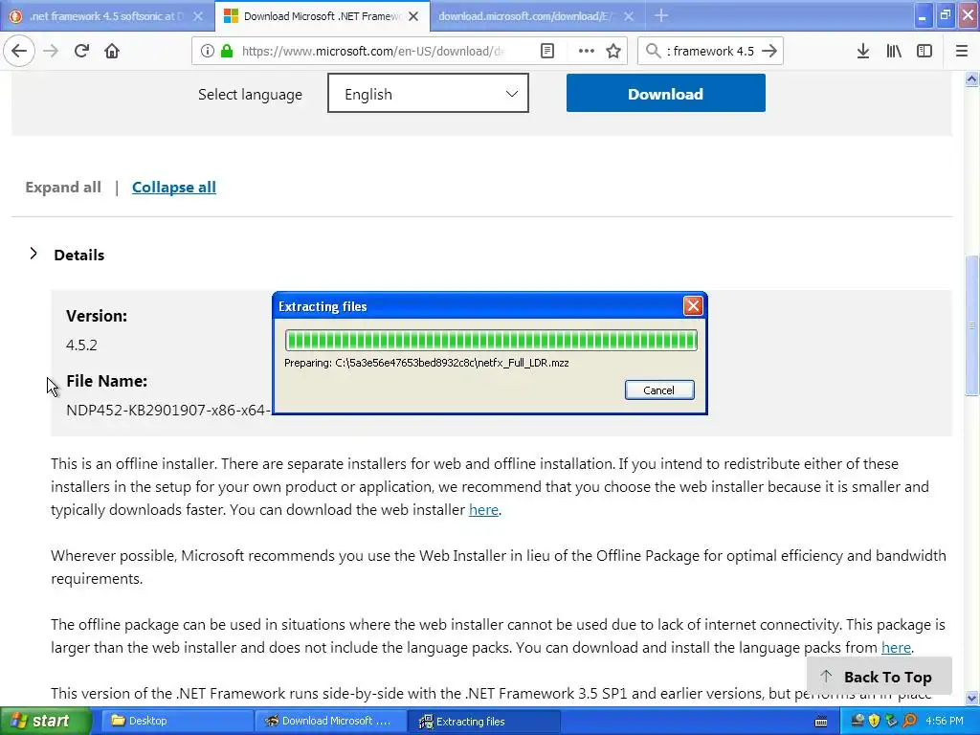Toggle the Details section chevron

tap(33, 254)
